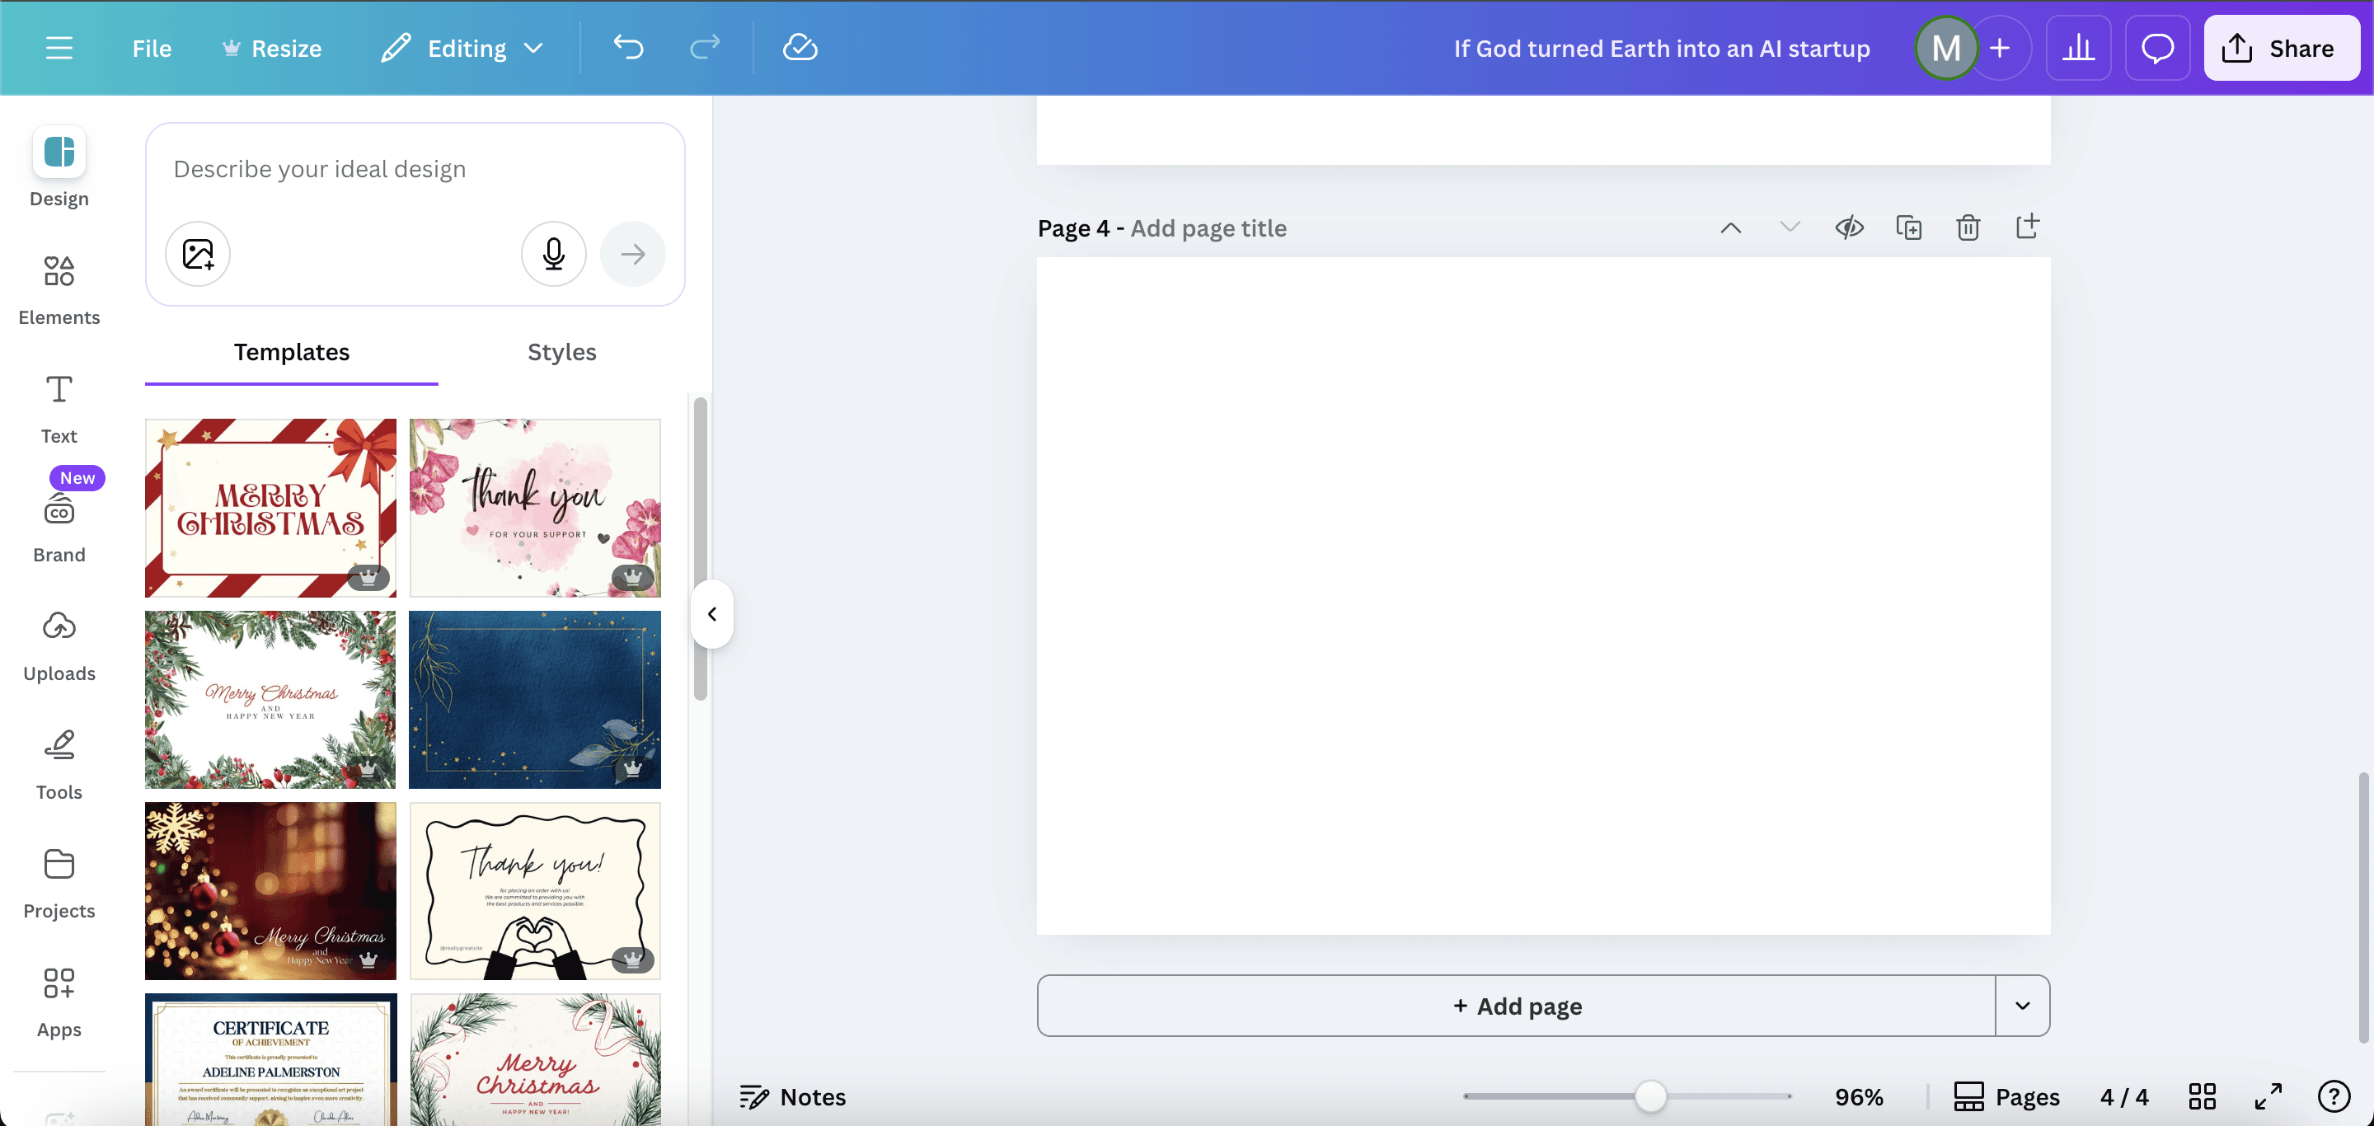2374x1126 pixels.
Task: Toggle grid view of pages
Action: pyautogui.click(x=2202, y=1096)
